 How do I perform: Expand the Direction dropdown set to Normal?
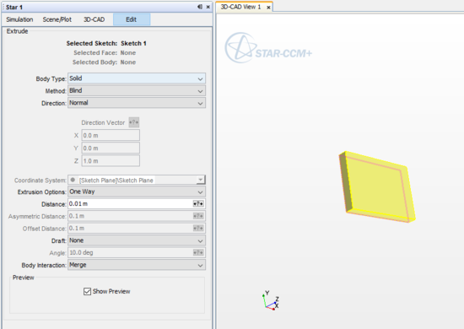[x=137, y=103]
